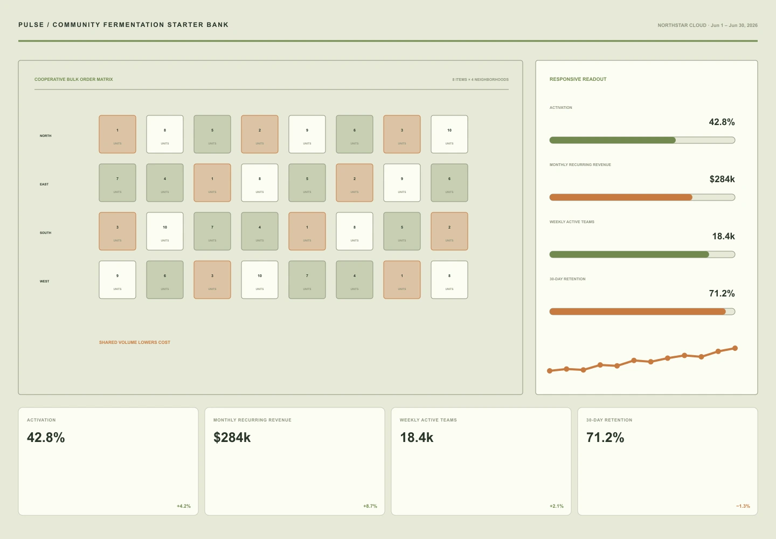
Task: Click the +4.2% change value
Action: [184, 506]
